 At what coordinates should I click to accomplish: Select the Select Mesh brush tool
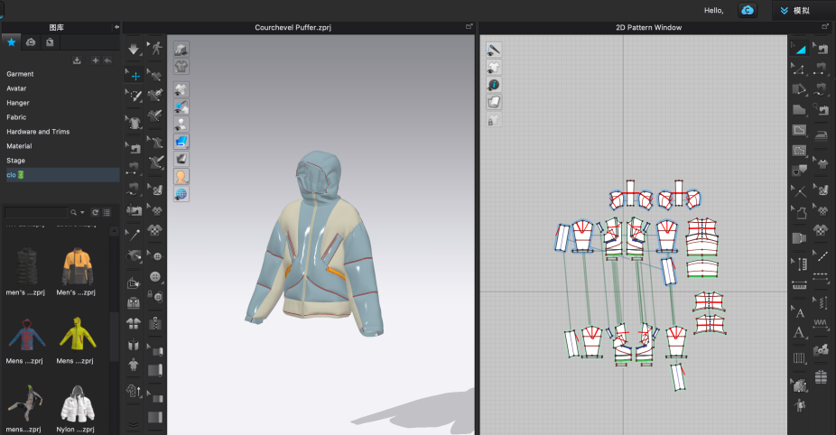[135, 96]
